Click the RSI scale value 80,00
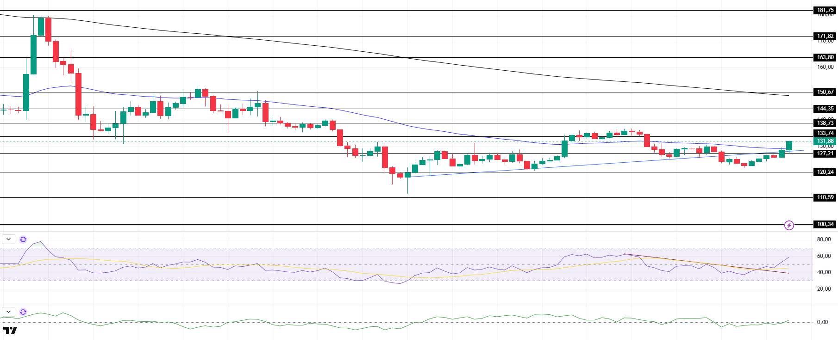Screen dimensions: 838x343 [824, 239]
